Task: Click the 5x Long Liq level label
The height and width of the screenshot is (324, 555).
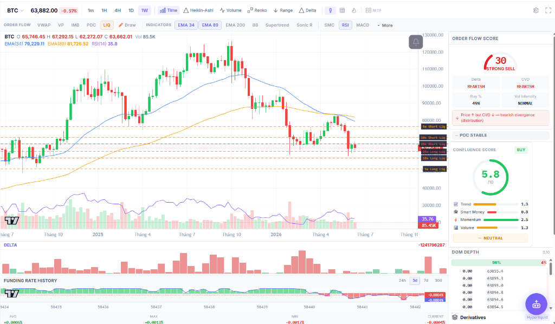Action: [435, 169]
